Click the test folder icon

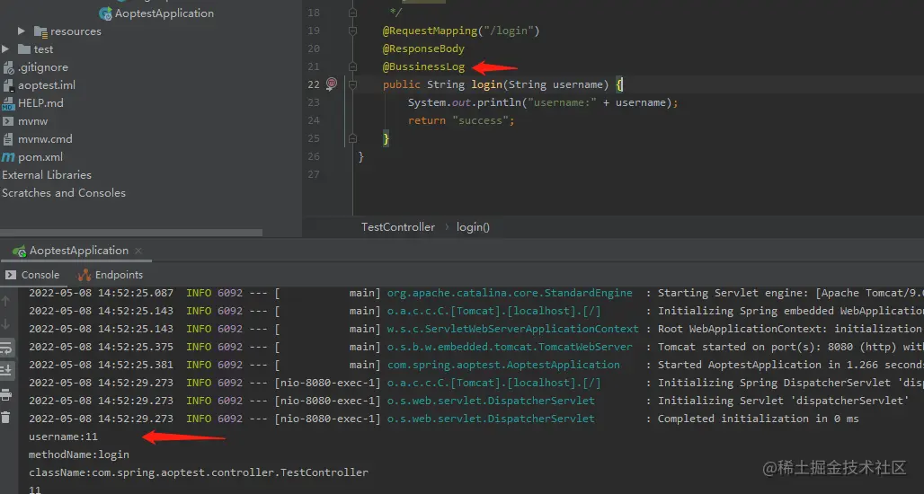24,49
